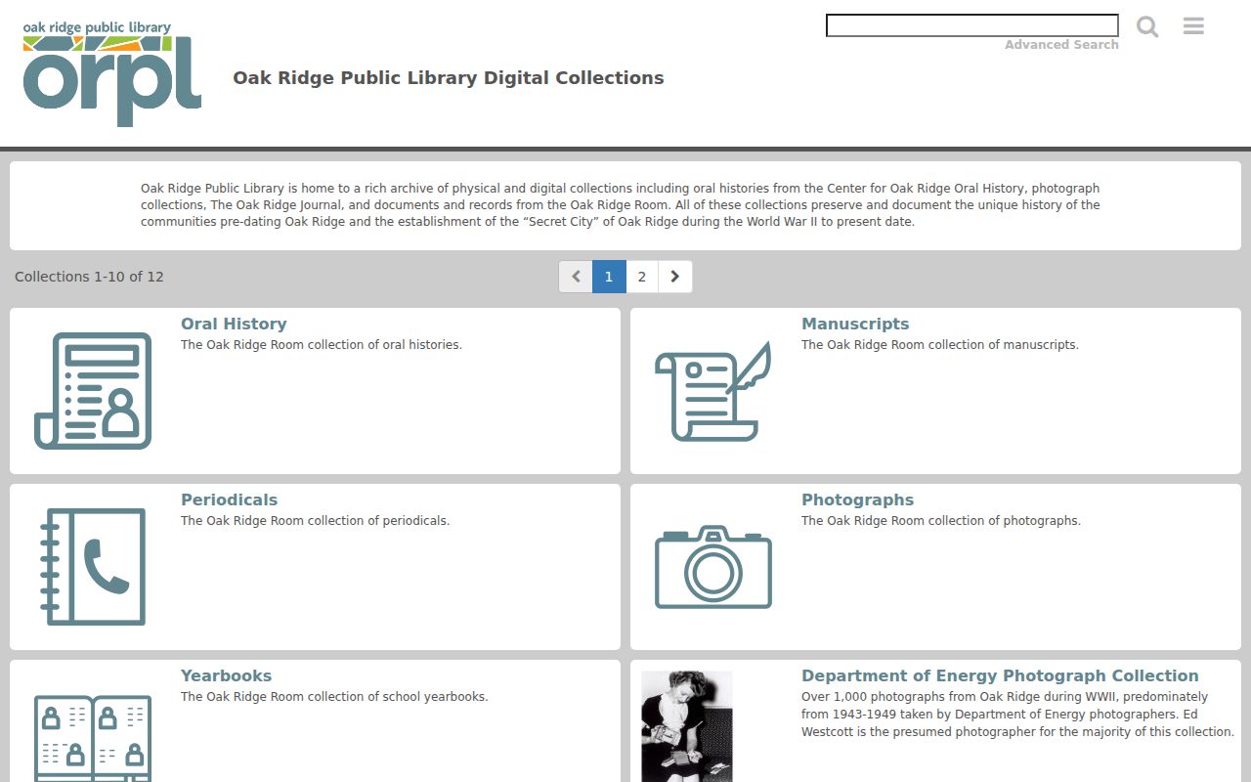Select page 1 in pagination
1251x782 pixels.
coord(609,277)
